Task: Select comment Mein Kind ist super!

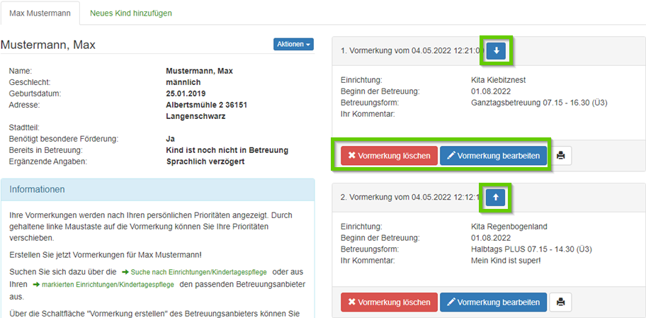Action: (x=506, y=261)
